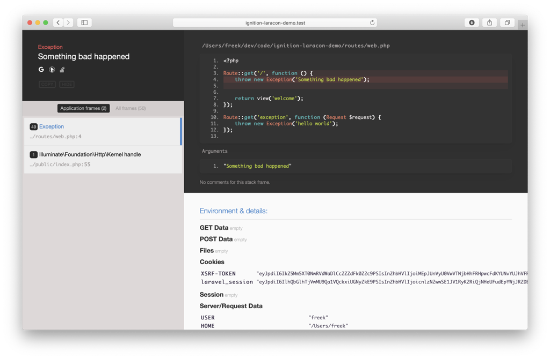
Task: Click the Environment & details heading
Action: pos(234,211)
